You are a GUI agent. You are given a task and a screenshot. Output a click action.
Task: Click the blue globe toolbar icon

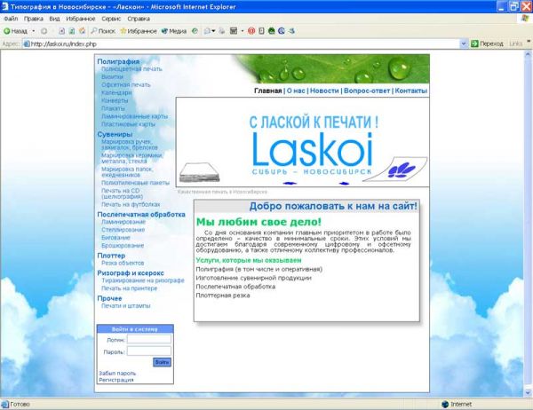(282, 31)
